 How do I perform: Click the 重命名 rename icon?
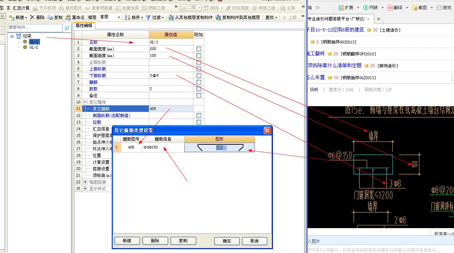coord(68,17)
